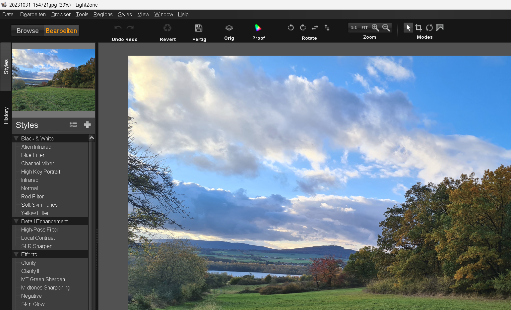This screenshot has width=511, height=310.
Task: Add a new style with plus icon
Action: point(87,125)
